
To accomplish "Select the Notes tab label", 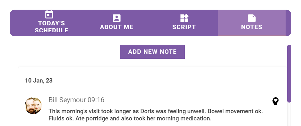I will (x=252, y=27).
